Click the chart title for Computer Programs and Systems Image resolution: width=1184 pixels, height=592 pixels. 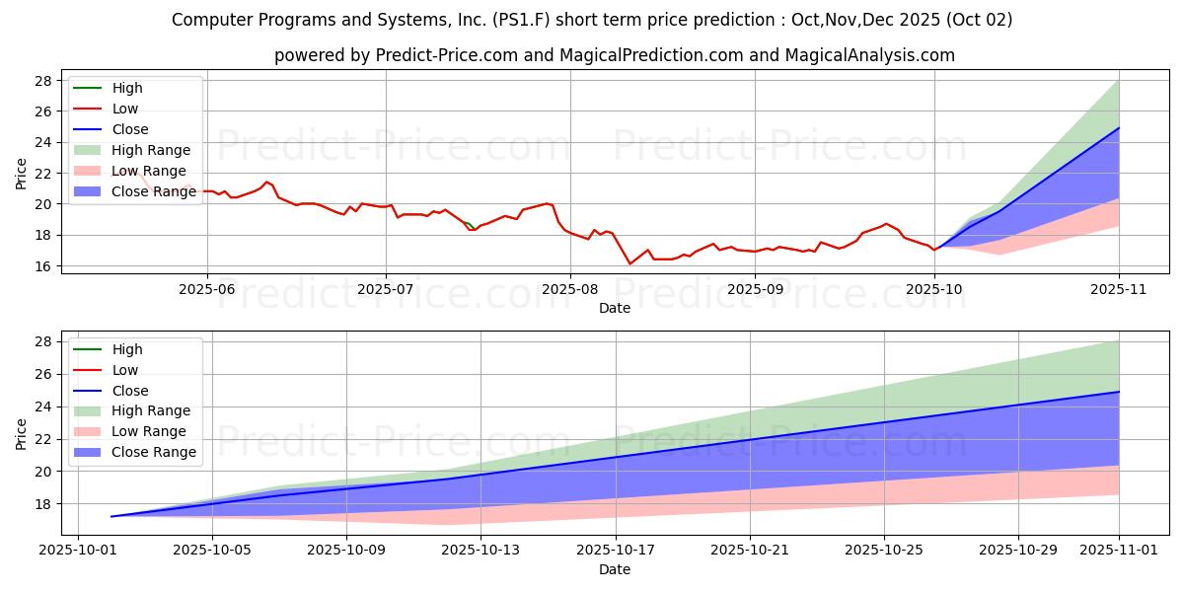[591, 20]
